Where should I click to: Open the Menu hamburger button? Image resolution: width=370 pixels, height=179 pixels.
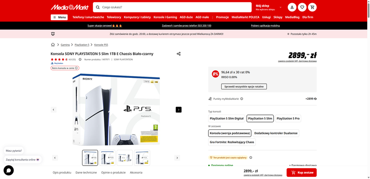(59, 17)
